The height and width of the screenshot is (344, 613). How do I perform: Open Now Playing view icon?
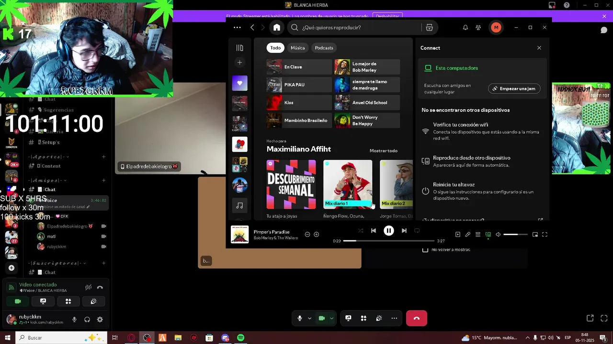click(457, 235)
